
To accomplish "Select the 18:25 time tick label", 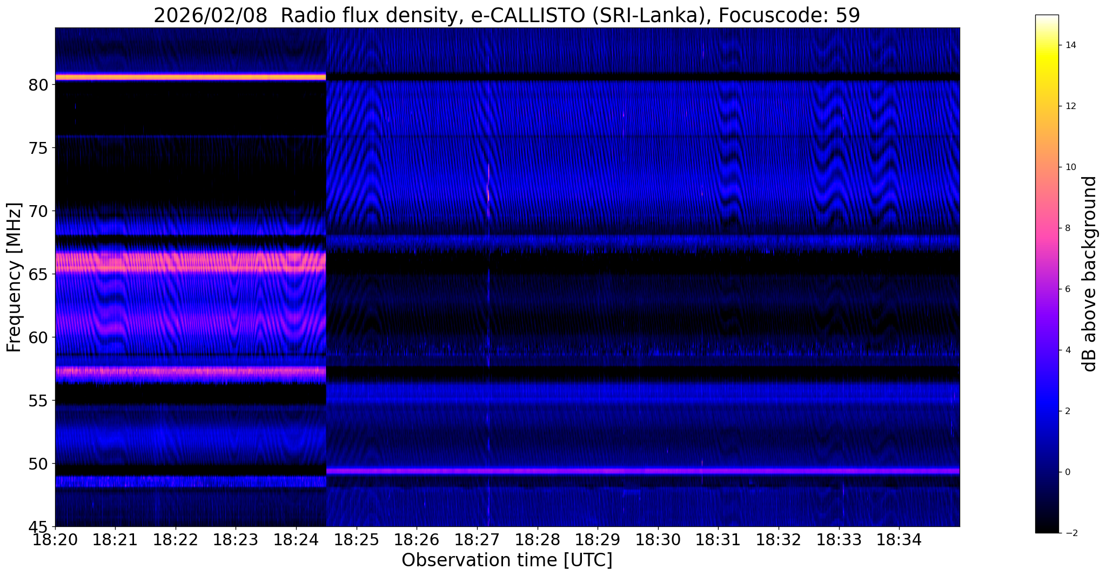I will (357, 540).
